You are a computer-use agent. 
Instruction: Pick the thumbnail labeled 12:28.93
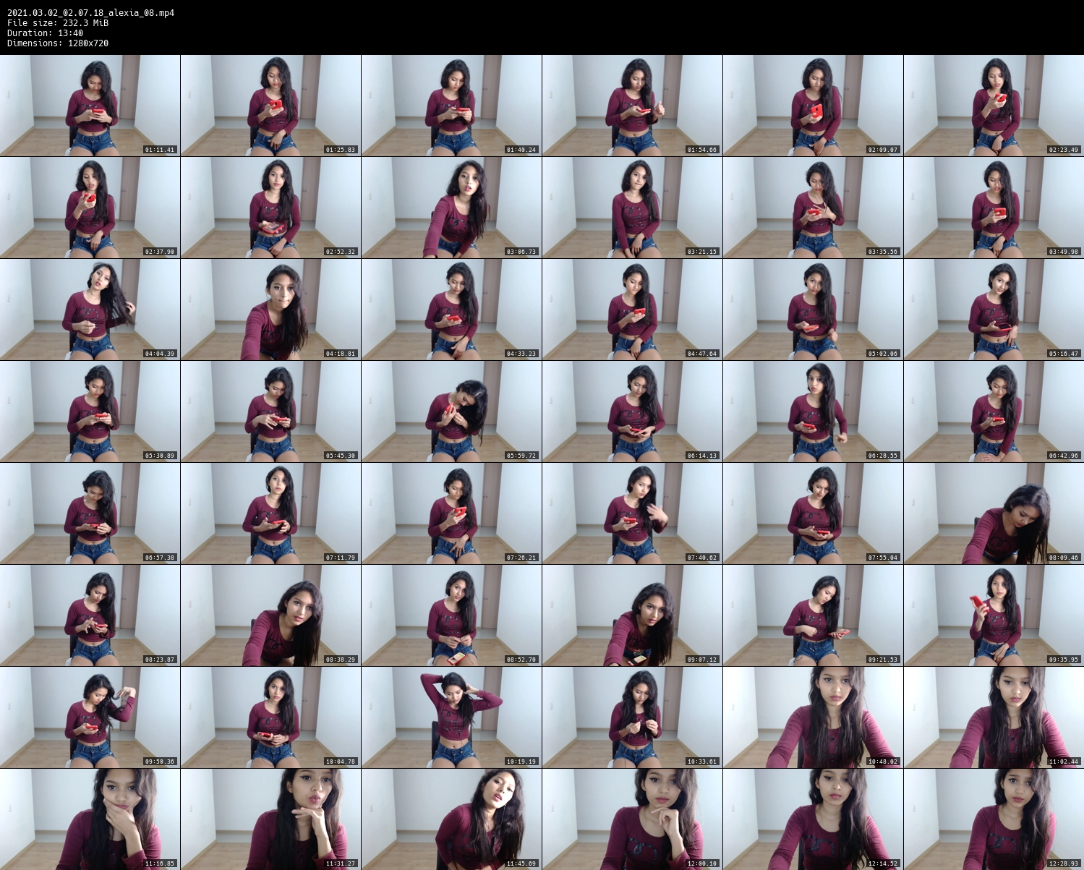(994, 819)
